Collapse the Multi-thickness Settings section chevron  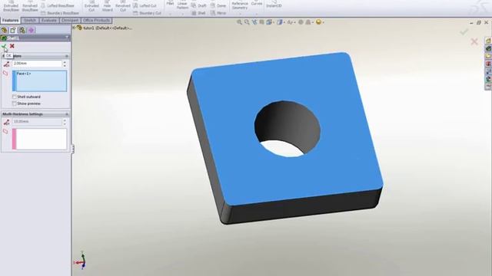[67, 114]
